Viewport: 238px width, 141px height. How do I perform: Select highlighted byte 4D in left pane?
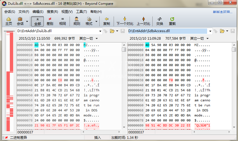click(x=36, y=45)
